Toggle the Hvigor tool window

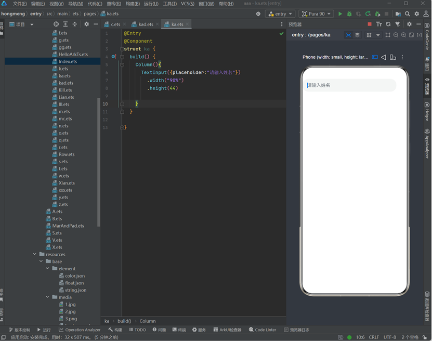click(x=427, y=112)
